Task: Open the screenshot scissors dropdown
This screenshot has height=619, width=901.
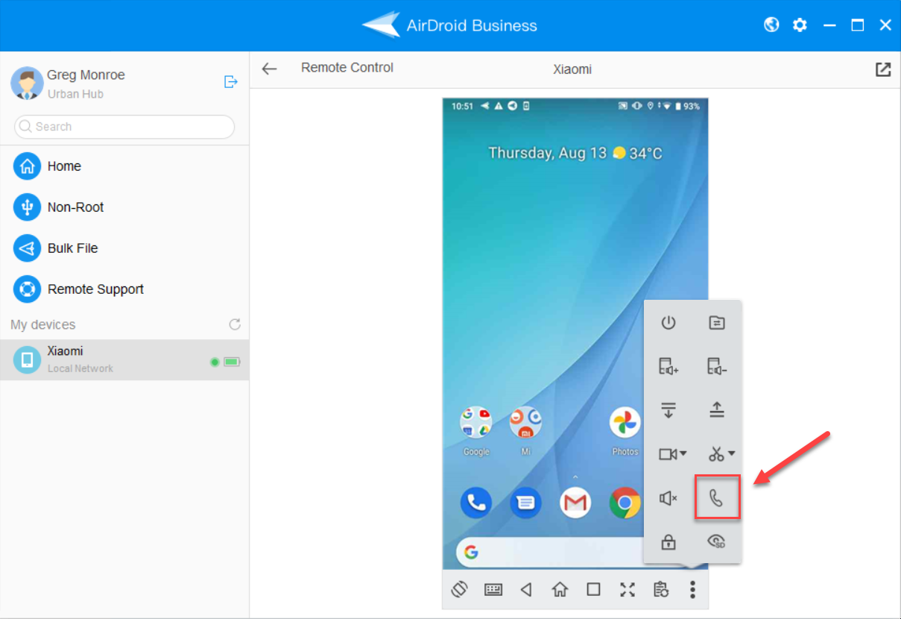Action: 721,453
